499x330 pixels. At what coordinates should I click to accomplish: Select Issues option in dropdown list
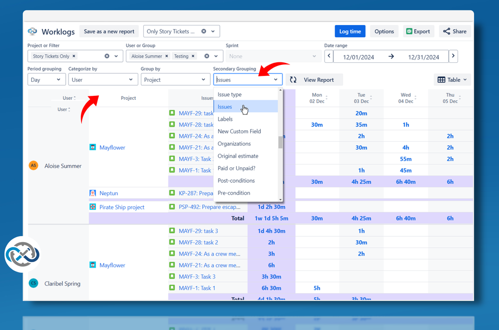[x=246, y=107]
